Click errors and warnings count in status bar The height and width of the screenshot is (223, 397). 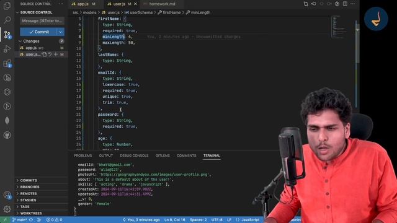[54, 220]
